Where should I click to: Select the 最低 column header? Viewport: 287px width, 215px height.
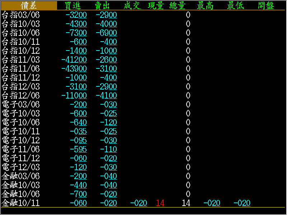pos(235,5)
